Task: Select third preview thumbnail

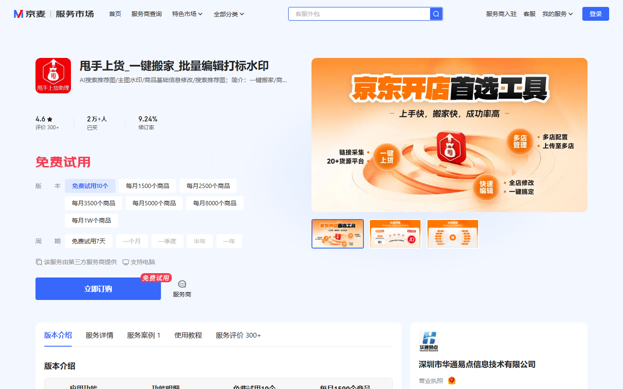Action: [x=453, y=234]
